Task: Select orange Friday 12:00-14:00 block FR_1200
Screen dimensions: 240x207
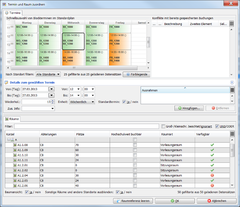Action: tap(120, 41)
